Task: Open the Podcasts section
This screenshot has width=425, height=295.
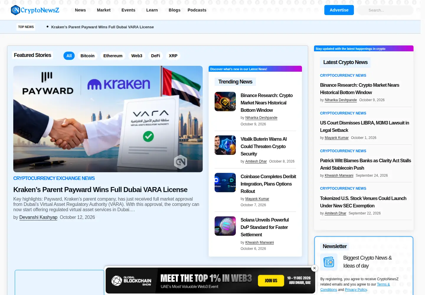Action: (x=197, y=10)
